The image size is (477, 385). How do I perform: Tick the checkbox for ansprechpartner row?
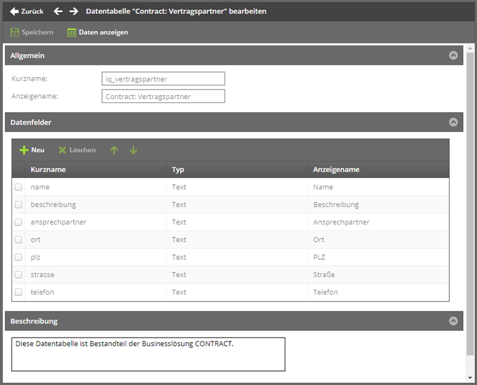point(18,222)
